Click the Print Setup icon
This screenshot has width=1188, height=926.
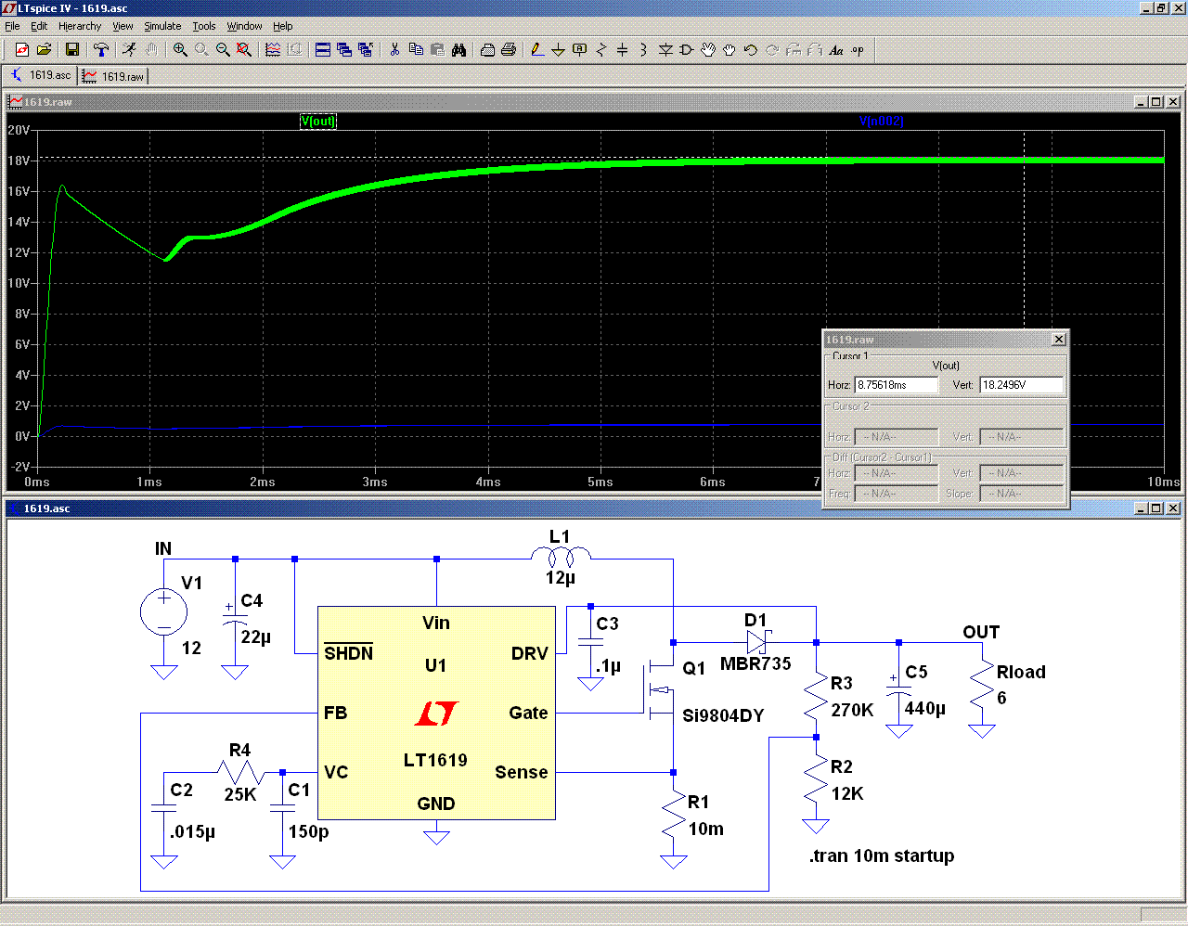tap(487, 50)
